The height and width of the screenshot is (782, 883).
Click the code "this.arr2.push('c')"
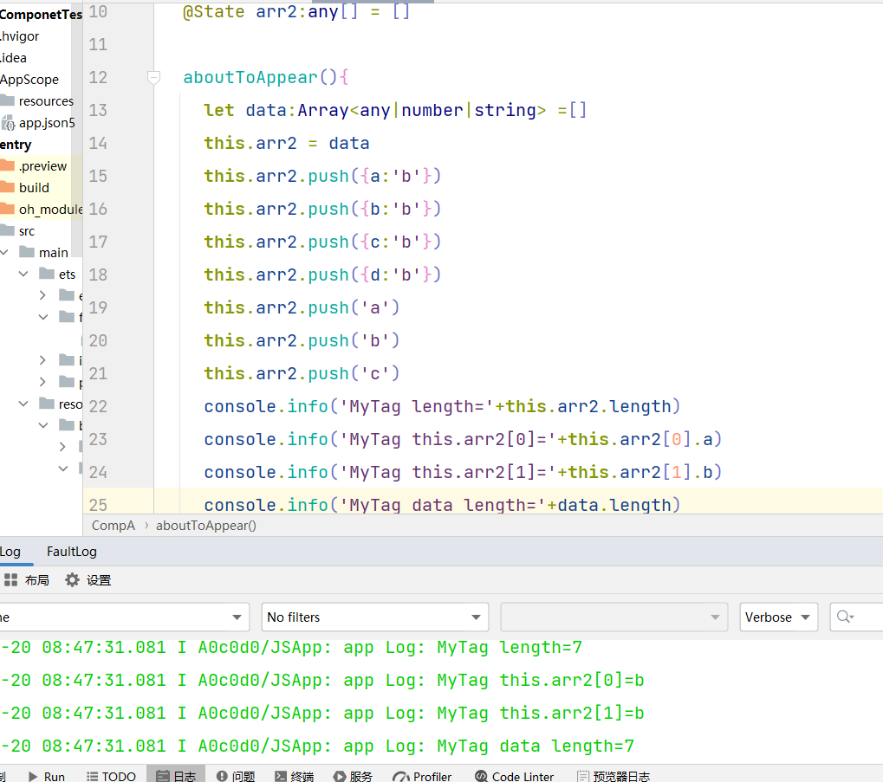pyautogui.click(x=302, y=373)
